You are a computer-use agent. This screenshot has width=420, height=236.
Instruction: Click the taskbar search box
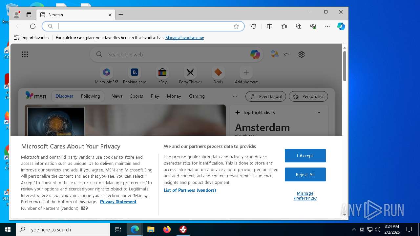coord(63,229)
